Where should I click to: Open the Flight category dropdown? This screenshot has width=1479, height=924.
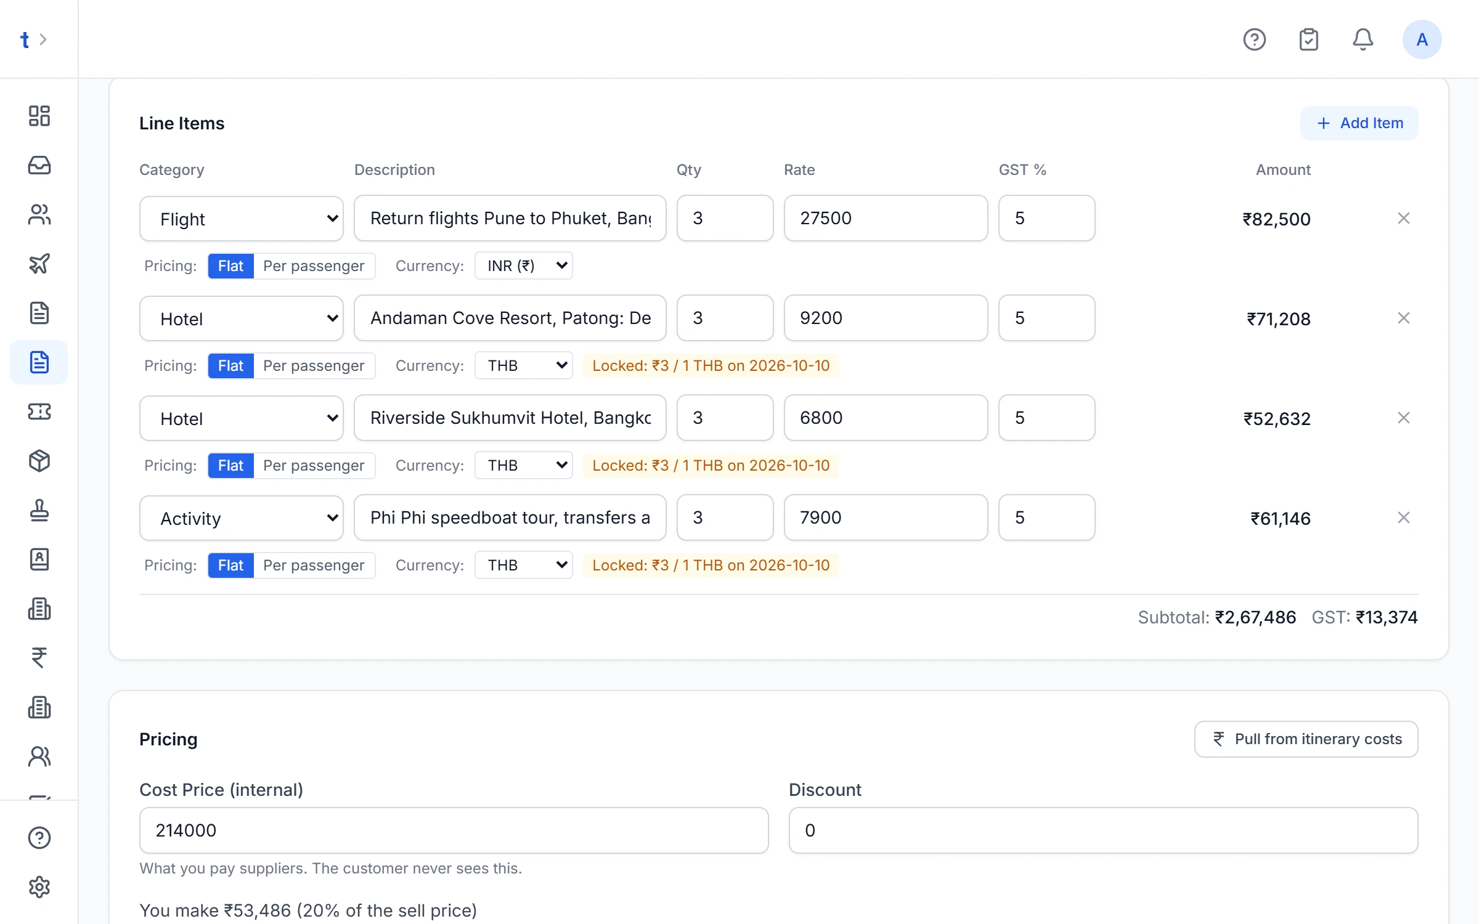(x=242, y=219)
